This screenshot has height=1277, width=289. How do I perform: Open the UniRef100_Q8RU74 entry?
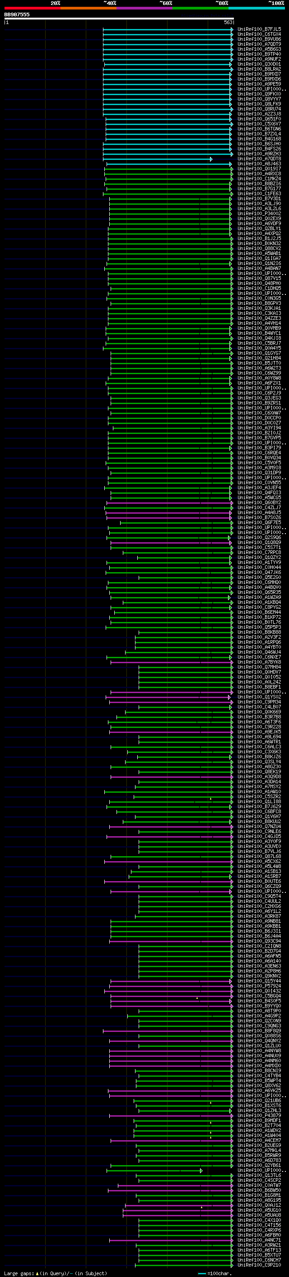(x=259, y=109)
